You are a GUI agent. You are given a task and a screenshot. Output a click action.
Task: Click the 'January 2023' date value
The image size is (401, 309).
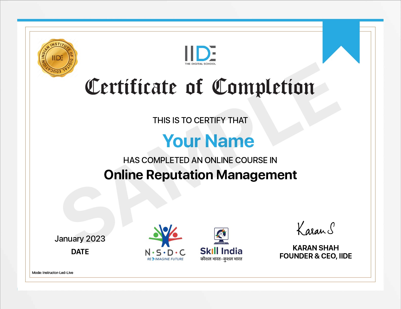(80, 239)
